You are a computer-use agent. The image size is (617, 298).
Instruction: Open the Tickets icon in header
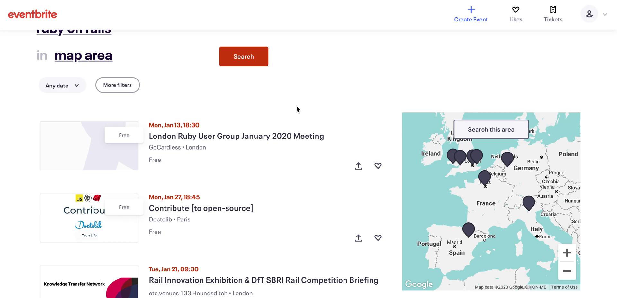(x=553, y=10)
